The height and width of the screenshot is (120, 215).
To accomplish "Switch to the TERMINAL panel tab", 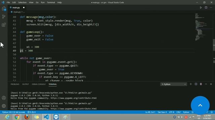I will (x=53, y=84).
